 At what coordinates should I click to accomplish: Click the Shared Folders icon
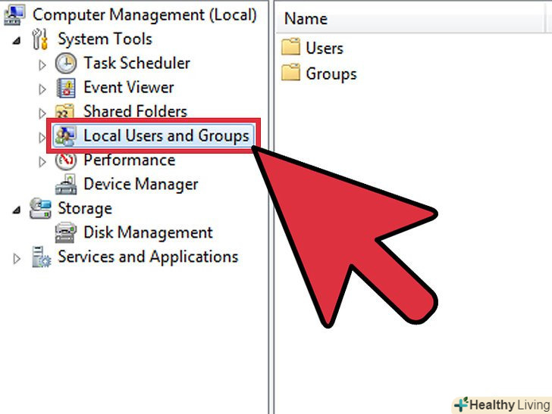click(65, 111)
